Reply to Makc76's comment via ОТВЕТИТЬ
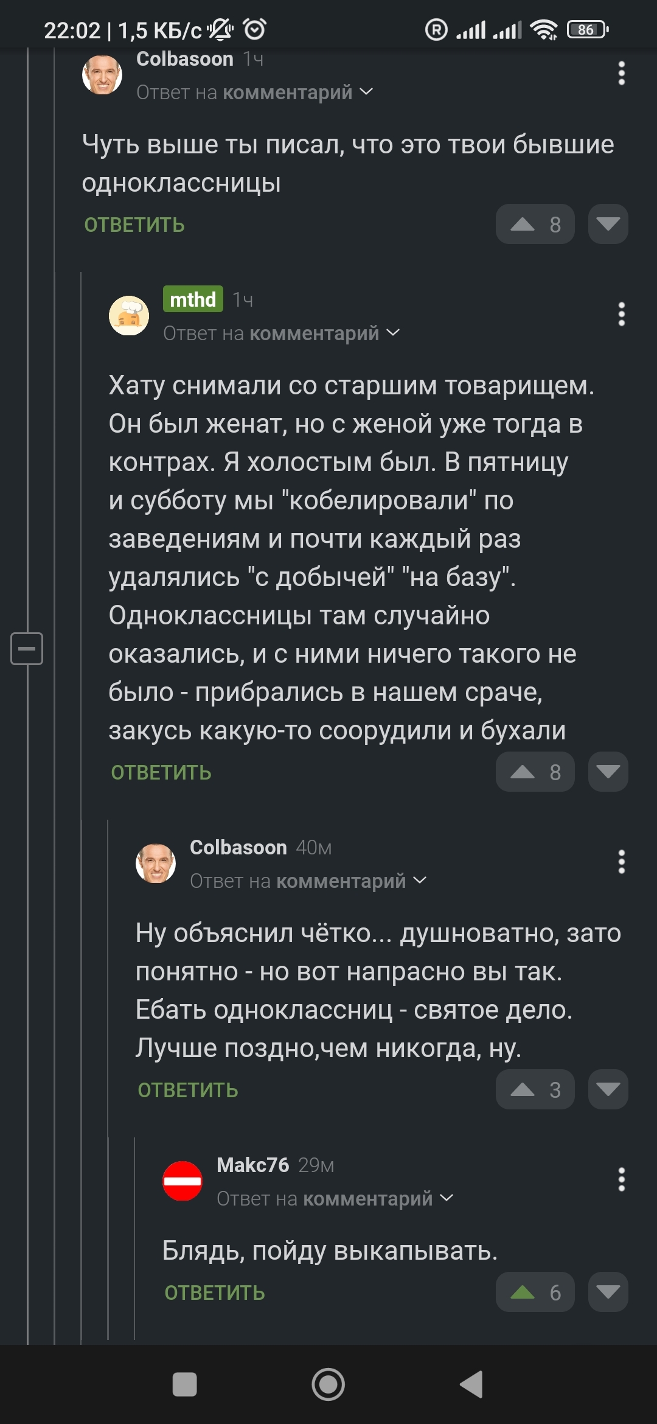657x1424 pixels. tap(215, 1293)
